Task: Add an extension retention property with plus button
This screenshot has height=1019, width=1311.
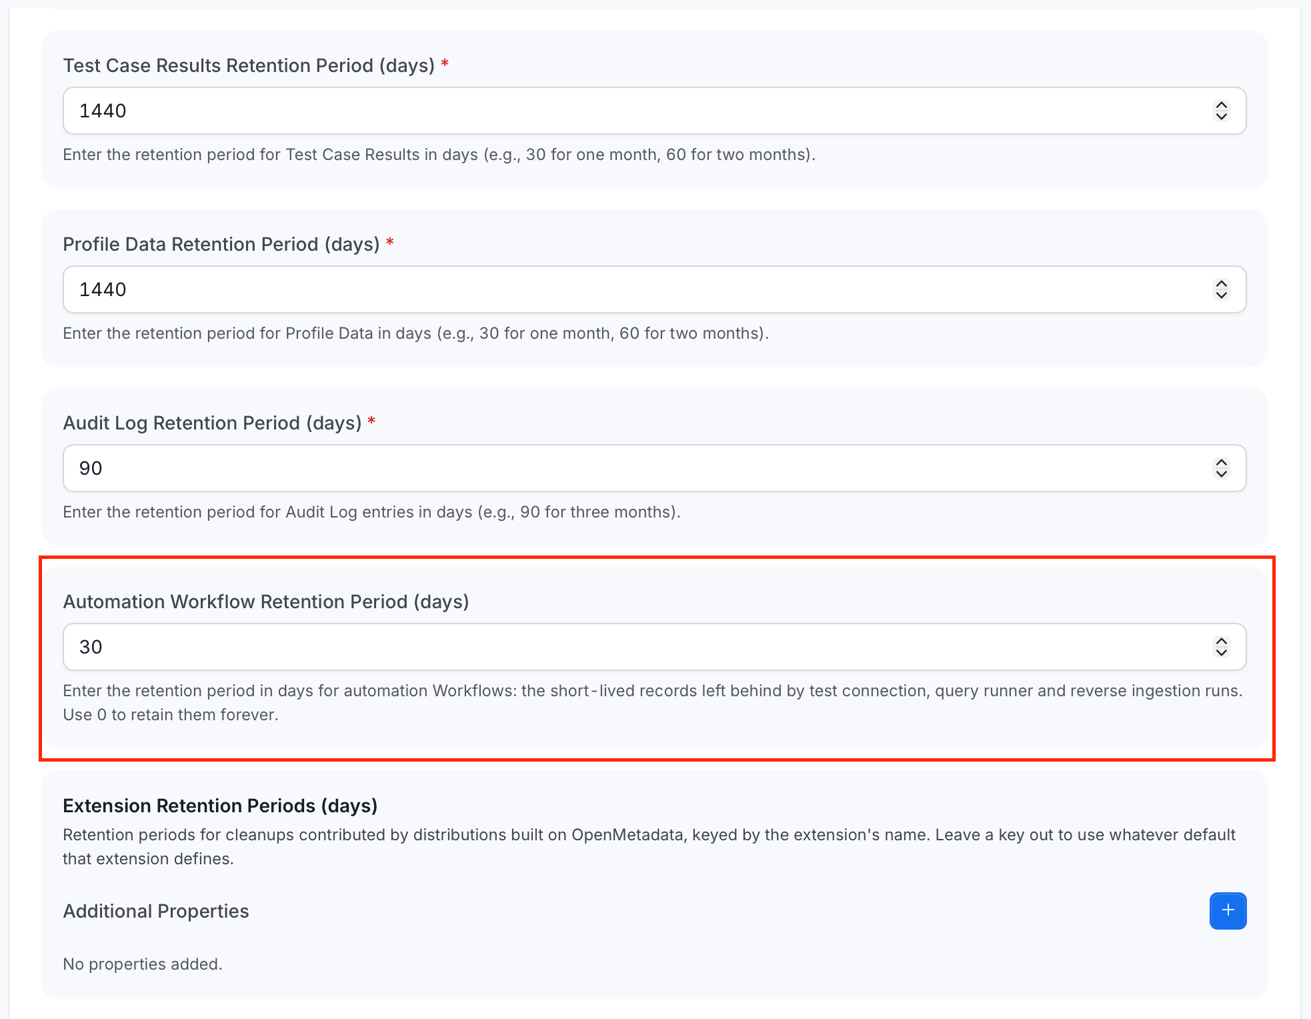Action: 1228,911
